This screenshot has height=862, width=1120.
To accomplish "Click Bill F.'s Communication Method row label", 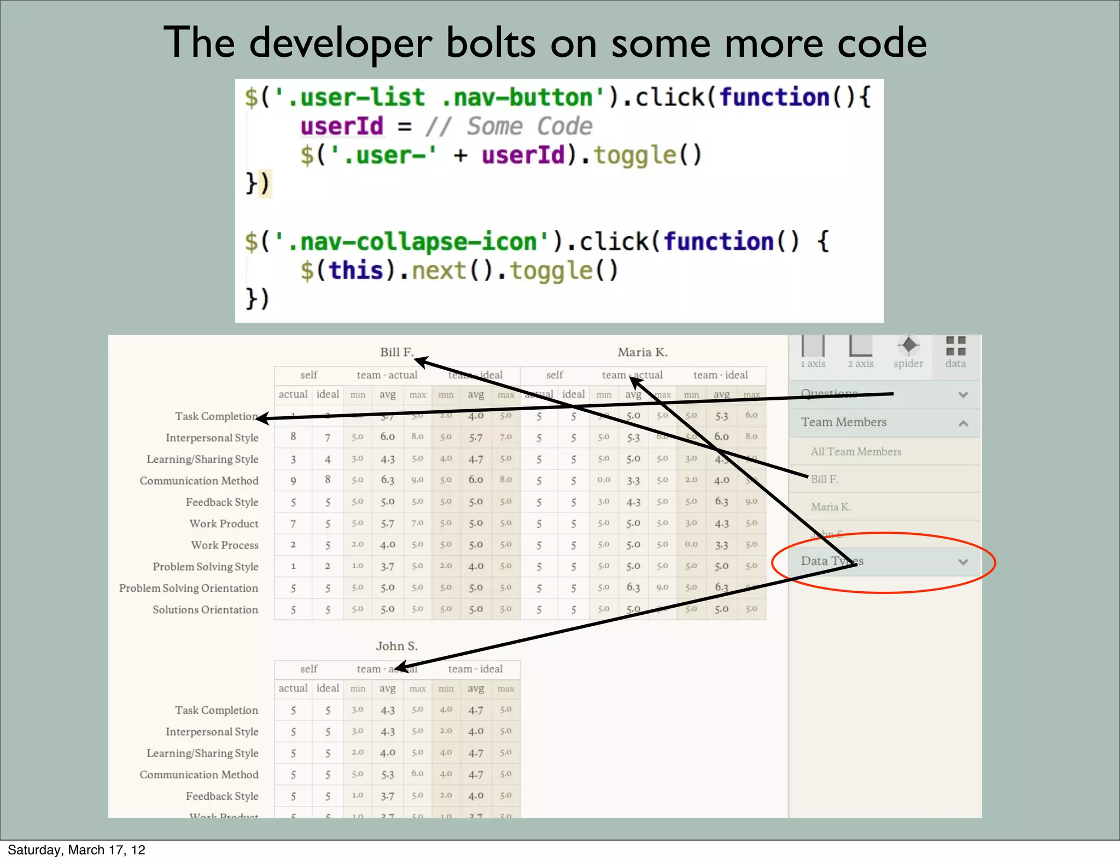I will [199, 481].
